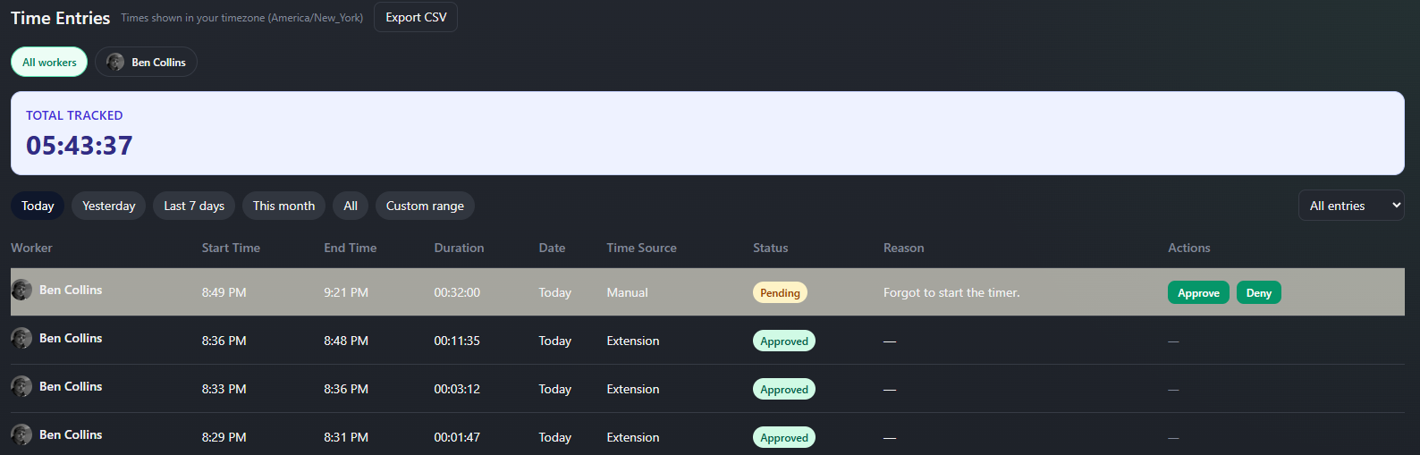Image resolution: width=1420 pixels, height=455 pixels.
Task: Click the 8:31 PM end time cell
Action: pos(346,437)
